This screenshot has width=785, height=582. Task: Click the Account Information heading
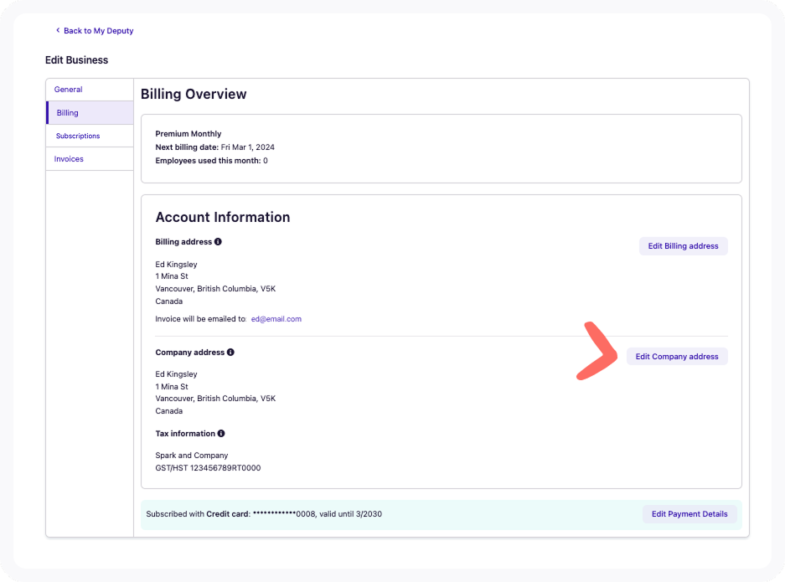coord(223,217)
